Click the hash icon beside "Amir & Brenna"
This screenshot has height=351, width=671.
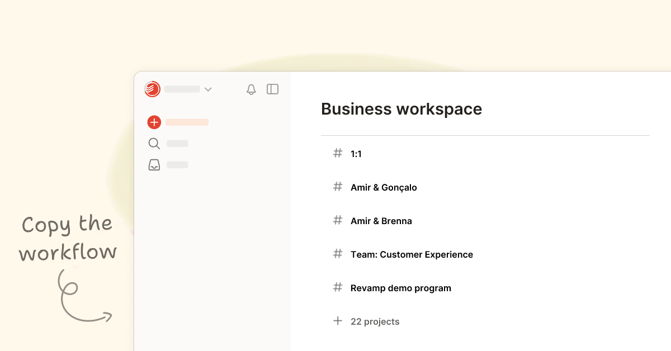338,220
